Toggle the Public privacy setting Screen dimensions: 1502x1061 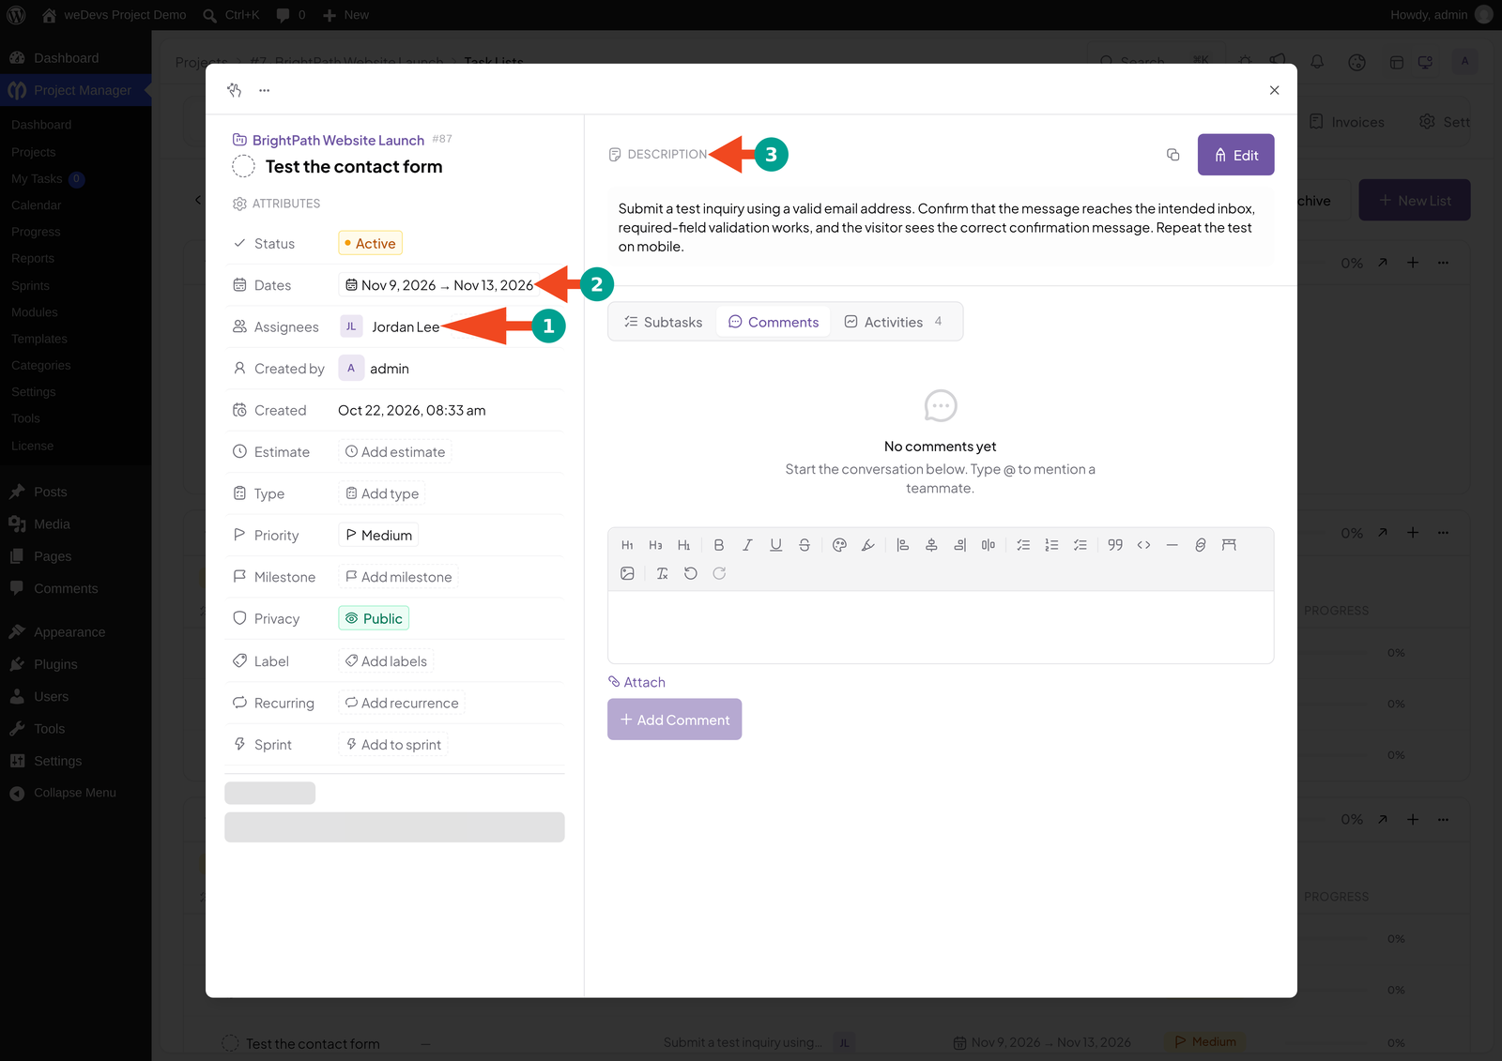(x=374, y=618)
